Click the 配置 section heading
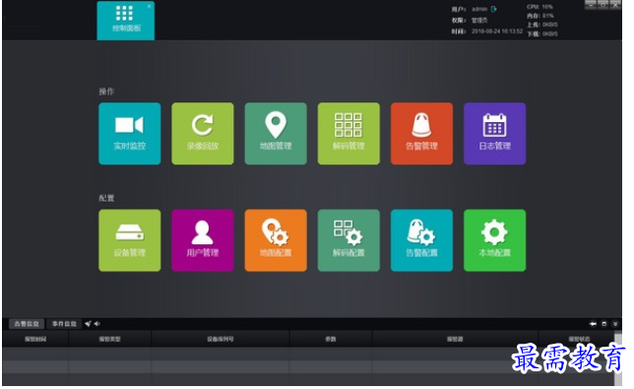Image resolution: width=634 pixels, height=389 pixels. 106,198
